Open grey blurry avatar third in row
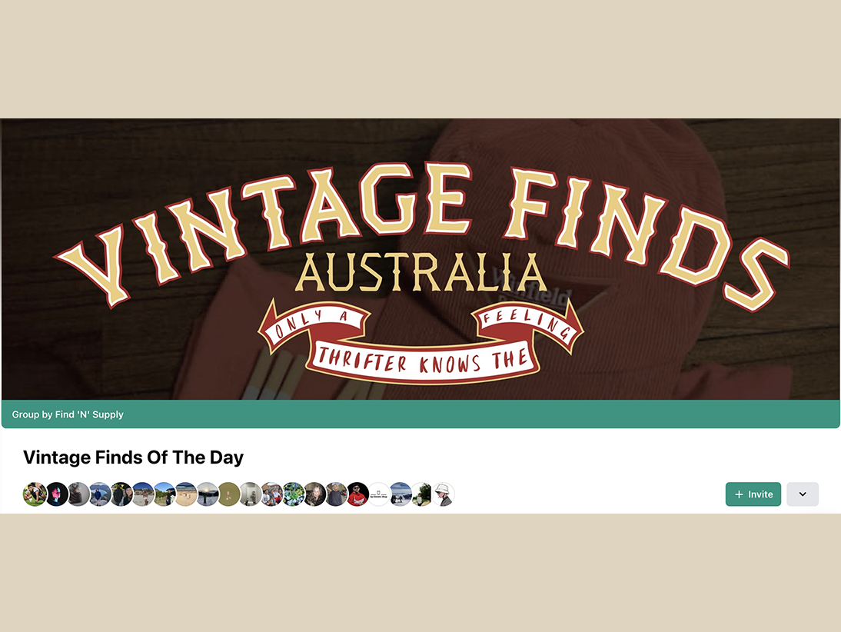841x632 pixels. click(78, 494)
